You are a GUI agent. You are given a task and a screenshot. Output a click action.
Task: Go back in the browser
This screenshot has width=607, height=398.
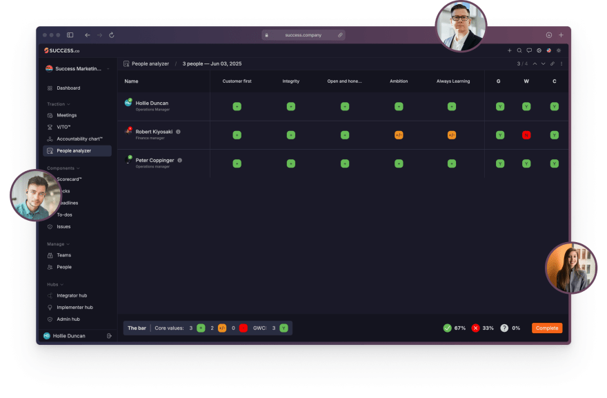tap(88, 35)
